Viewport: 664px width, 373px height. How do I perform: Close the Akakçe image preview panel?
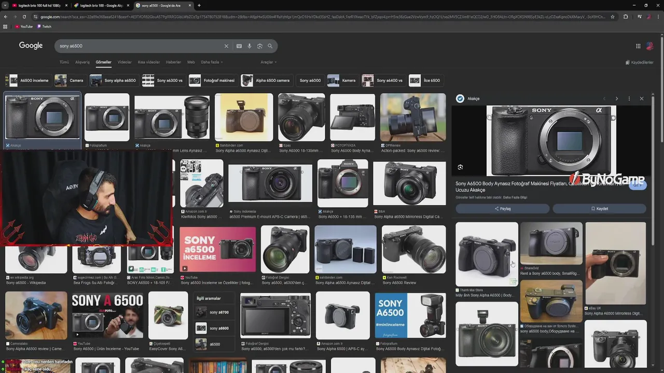coord(642,98)
